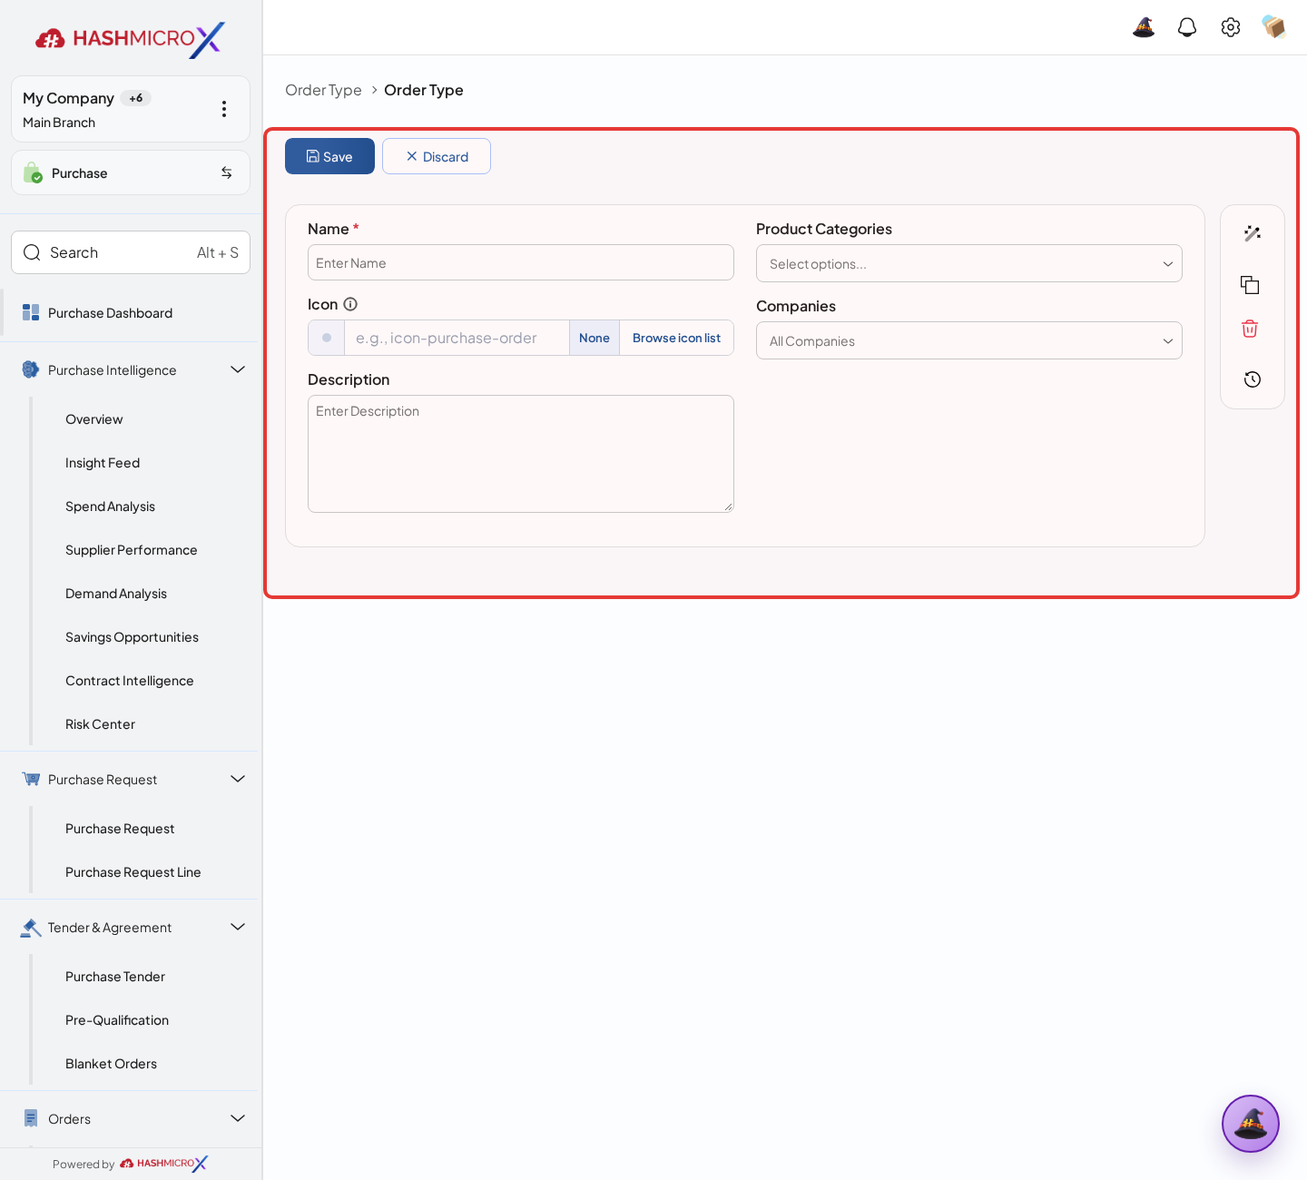Image resolution: width=1307 pixels, height=1180 pixels.
Task: Discard the order type changes
Action: 437,156
